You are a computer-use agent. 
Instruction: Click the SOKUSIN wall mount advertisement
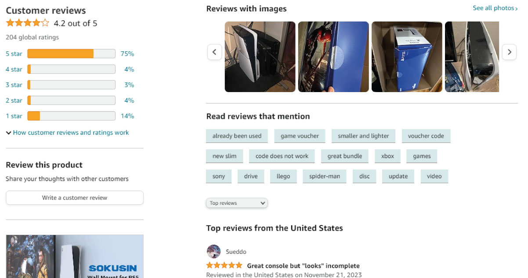pyautogui.click(x=74, y=256)
